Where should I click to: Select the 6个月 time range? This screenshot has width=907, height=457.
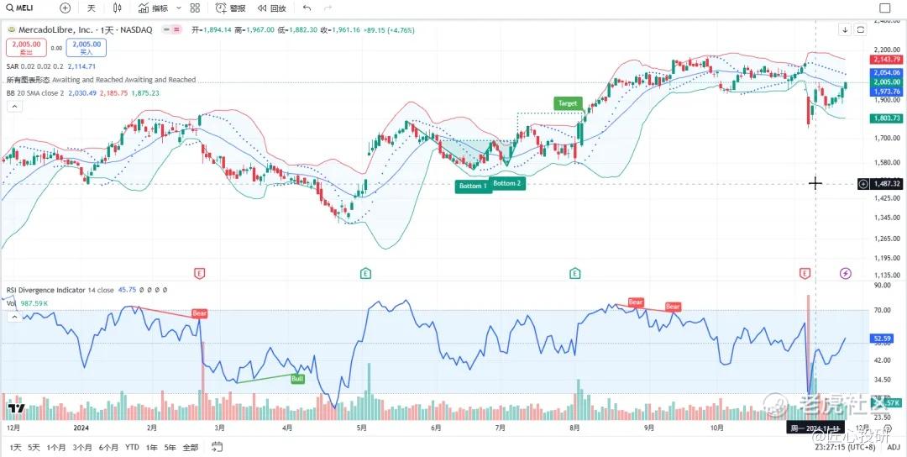point(108,447)
